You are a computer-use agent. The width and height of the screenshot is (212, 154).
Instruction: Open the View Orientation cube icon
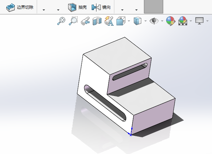click(121, 21)
